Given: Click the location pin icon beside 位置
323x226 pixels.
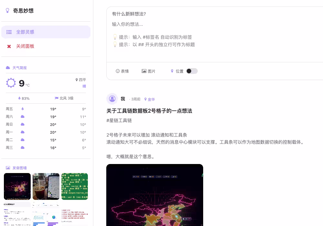Looking at the screenshot, I should pyautogui.click(x=172, y=71).
